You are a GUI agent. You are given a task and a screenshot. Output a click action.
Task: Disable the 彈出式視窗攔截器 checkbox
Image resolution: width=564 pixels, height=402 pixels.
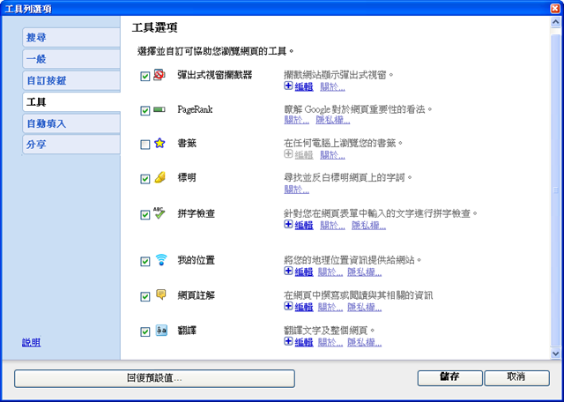(145, 77)
